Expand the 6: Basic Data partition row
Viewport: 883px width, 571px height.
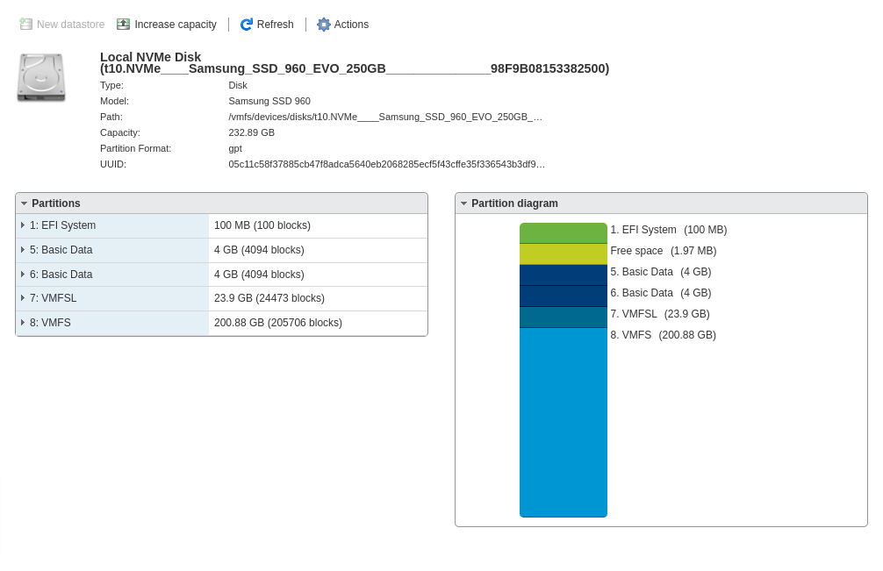pos(23,275)
